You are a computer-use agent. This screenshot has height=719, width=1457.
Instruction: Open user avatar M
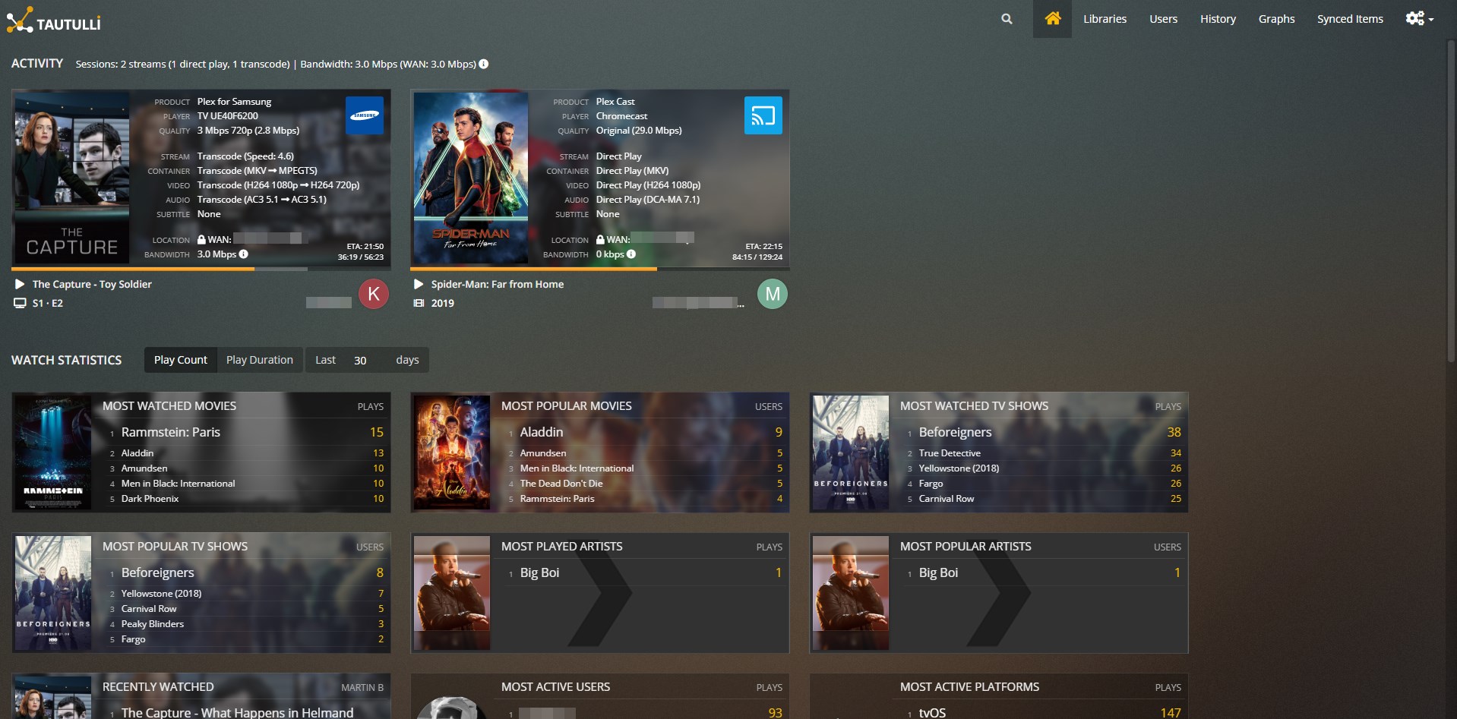[x=773, y=294]
